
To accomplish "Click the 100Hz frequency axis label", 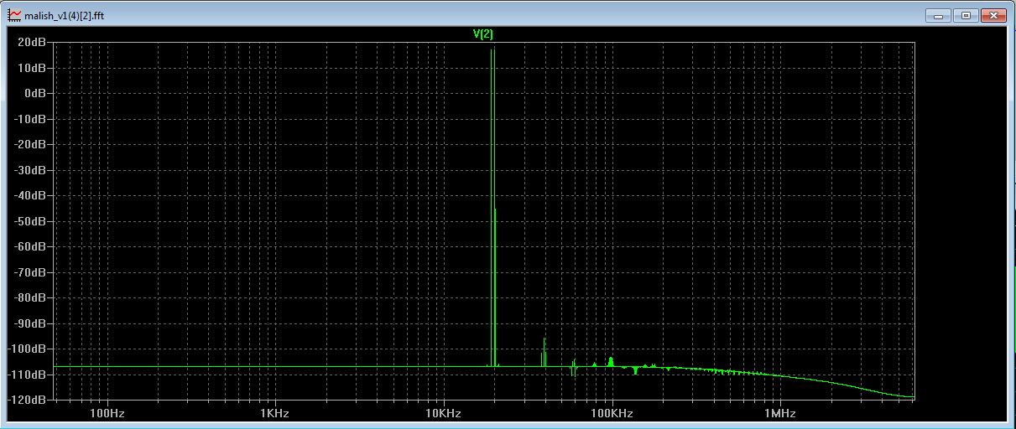I will tap(107, 413).
